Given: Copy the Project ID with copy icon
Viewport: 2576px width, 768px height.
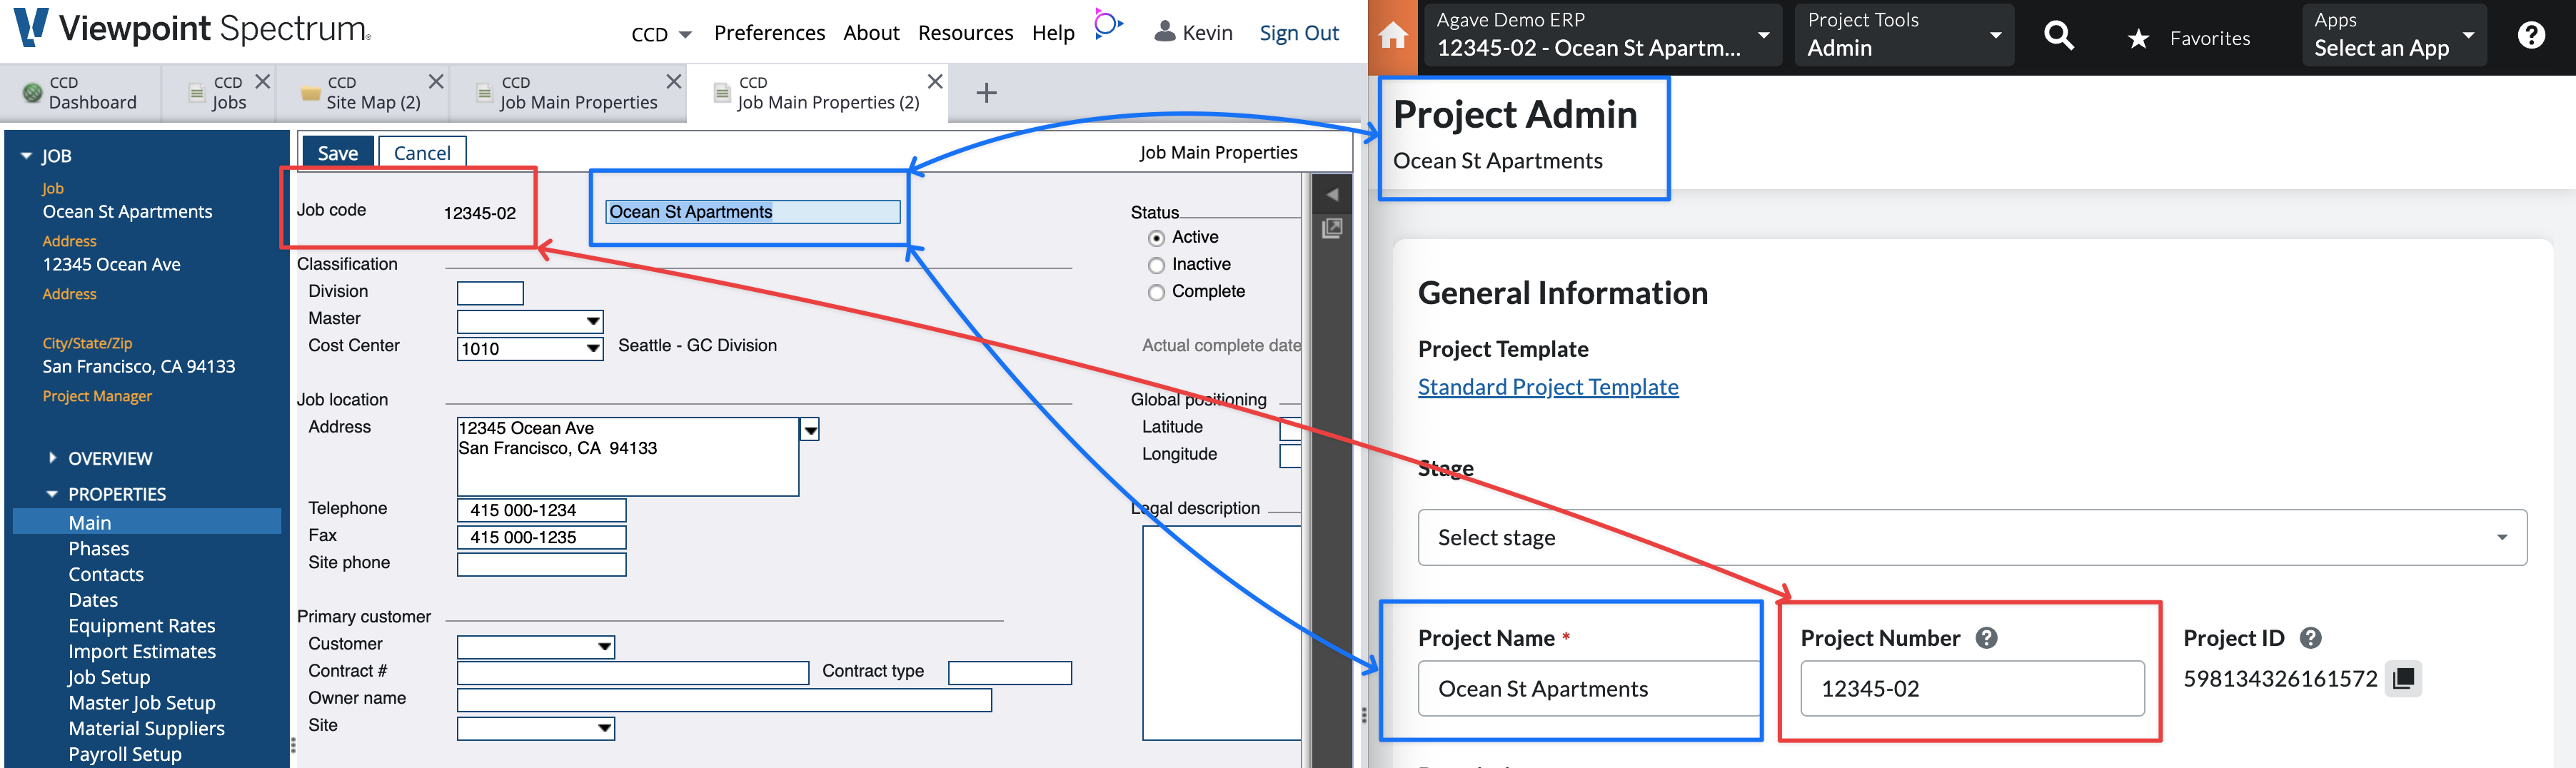Looking at the screenshot, I should pyautogui.click(x=2404, y=679).
